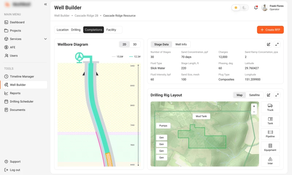Viewport: 292px width, 175px height.
Task: Select Equipment layout item
Action: coord(270,148)
